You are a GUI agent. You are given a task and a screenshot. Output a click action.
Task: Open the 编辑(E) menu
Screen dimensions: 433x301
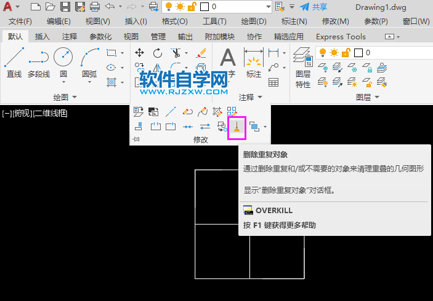pos(59,21)
